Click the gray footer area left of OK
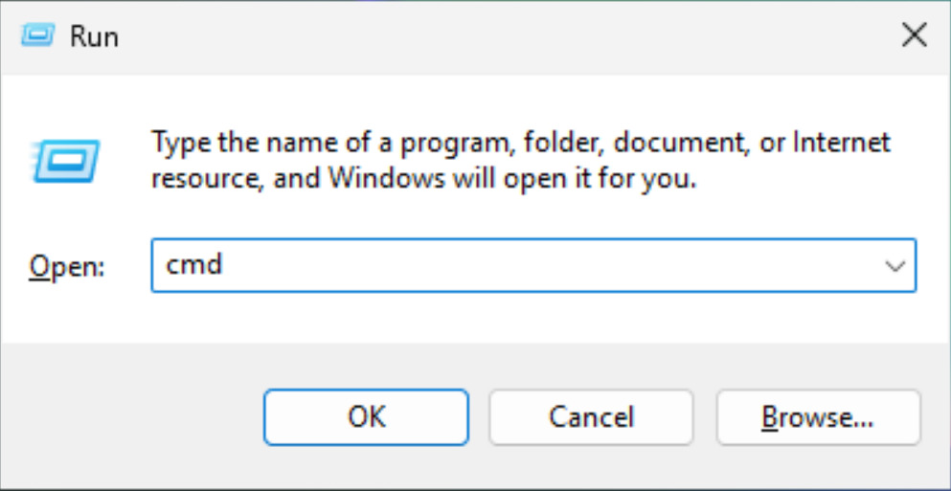This screenshot has width=951, height=491. 134,416
